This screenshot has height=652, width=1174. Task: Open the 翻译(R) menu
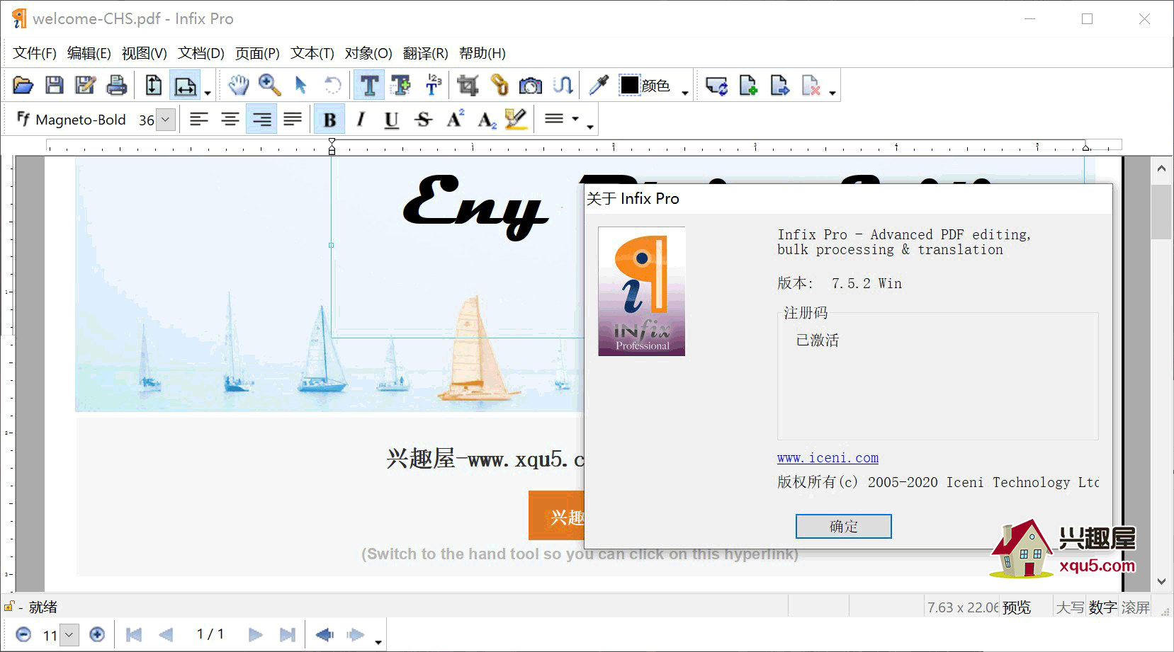tap(426, 53)
